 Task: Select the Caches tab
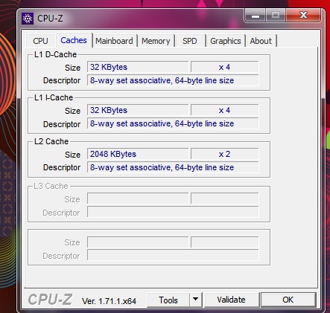[74, 40]
